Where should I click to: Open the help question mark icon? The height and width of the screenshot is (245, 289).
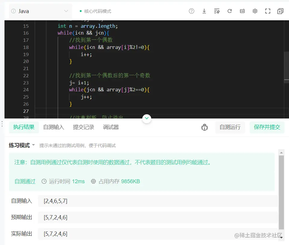pyautogui.click(x=192, y=11)
